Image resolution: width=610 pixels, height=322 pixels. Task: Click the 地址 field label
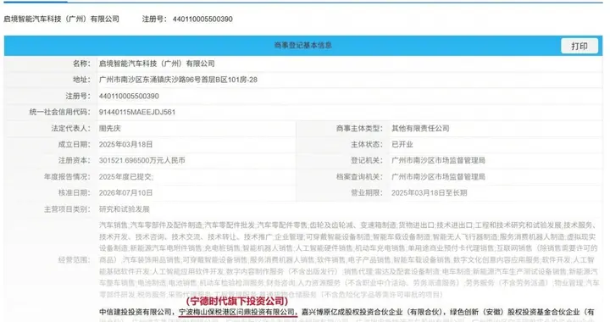pos(81,80)
